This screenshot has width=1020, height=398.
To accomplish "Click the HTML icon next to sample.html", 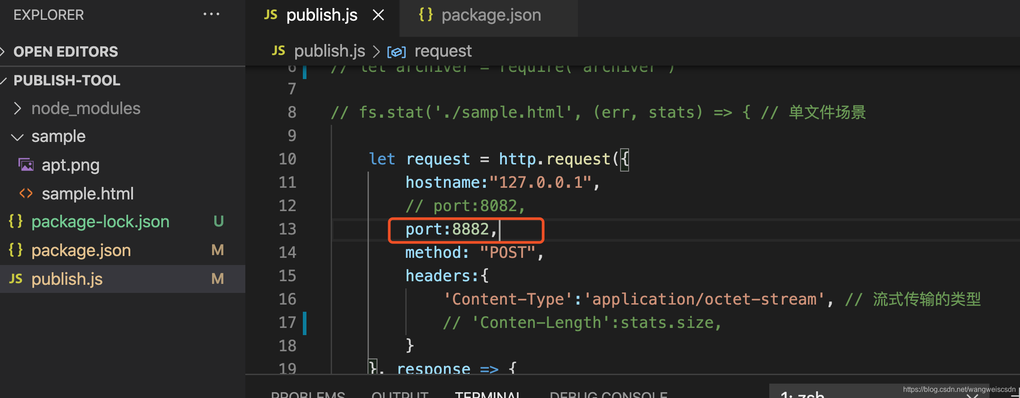I will (x=26, y=194).
